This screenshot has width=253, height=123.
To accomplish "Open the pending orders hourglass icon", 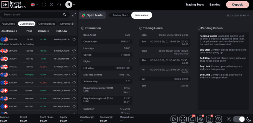I will (x=210, y=119).
